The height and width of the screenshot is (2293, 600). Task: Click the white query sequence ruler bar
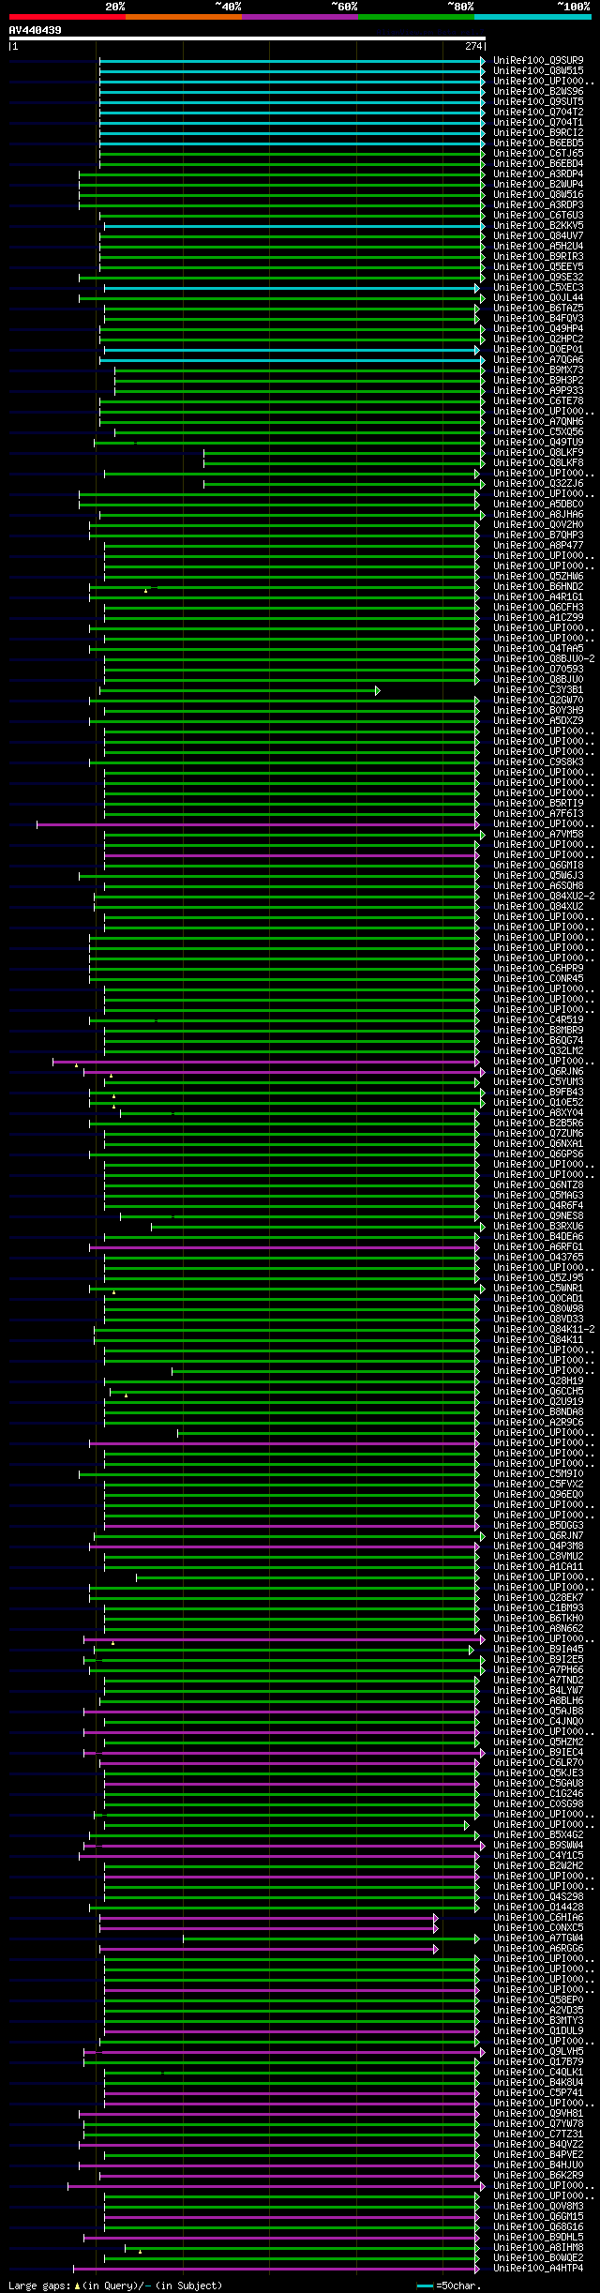[x=247, y=38]
